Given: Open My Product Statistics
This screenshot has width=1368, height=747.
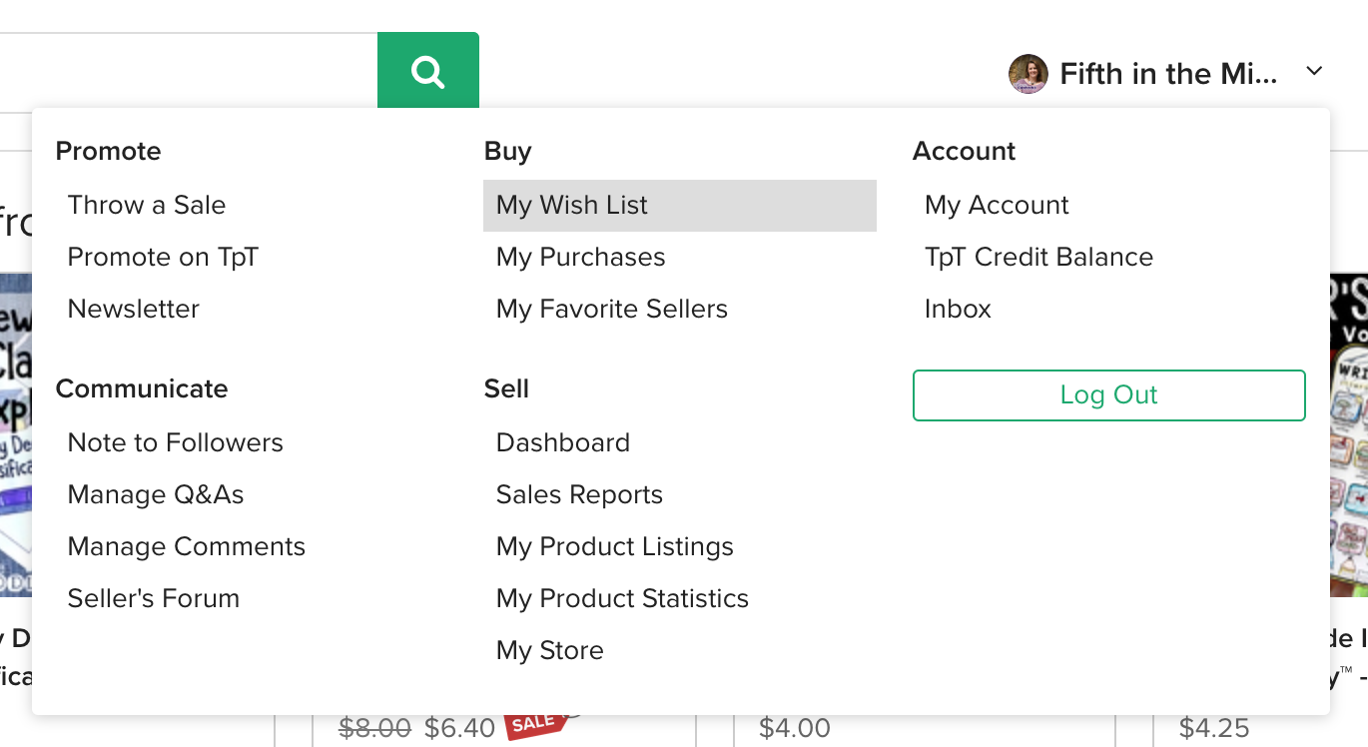Looking at the screenshot, I should click(x=622, y=599).
